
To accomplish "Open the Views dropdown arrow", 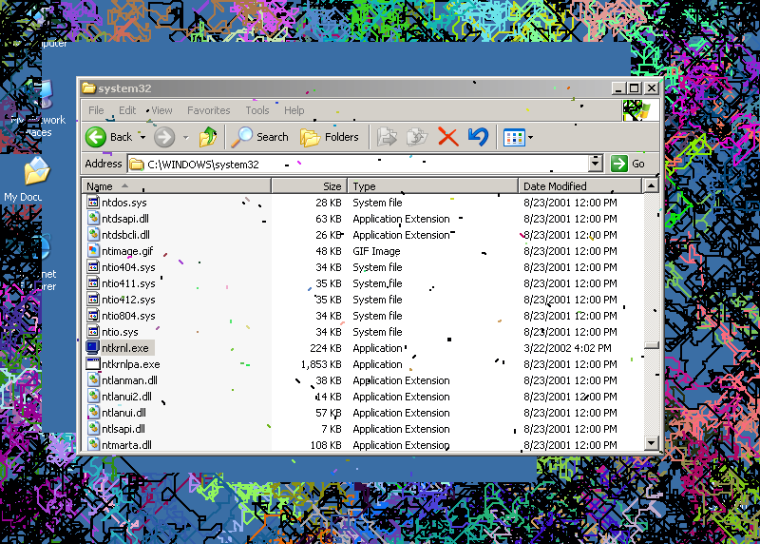I will (530, 138).
